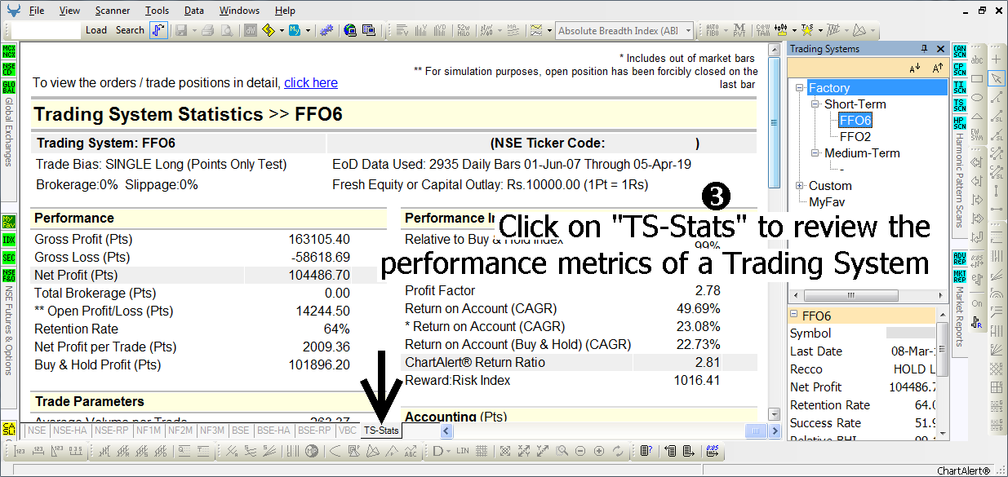Viewport: 1008px width, 477px height.
Task: Click the dW toolbar icon
Action: [250, 30]
